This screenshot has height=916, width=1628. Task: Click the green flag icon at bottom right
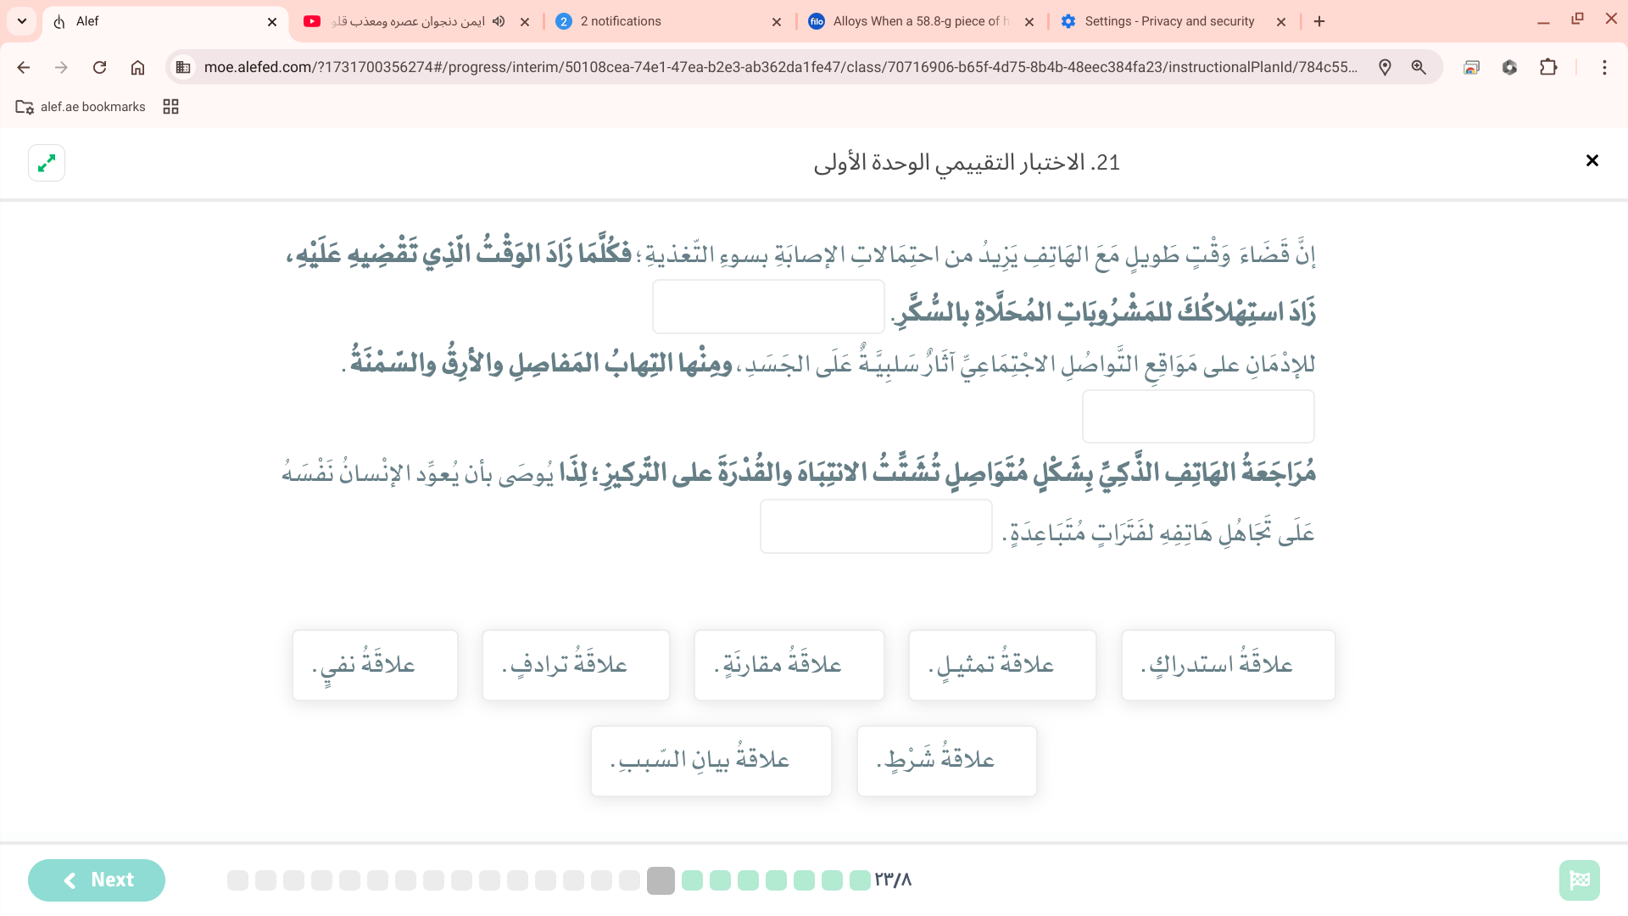pyautogui.click(x=1579, y=880)
